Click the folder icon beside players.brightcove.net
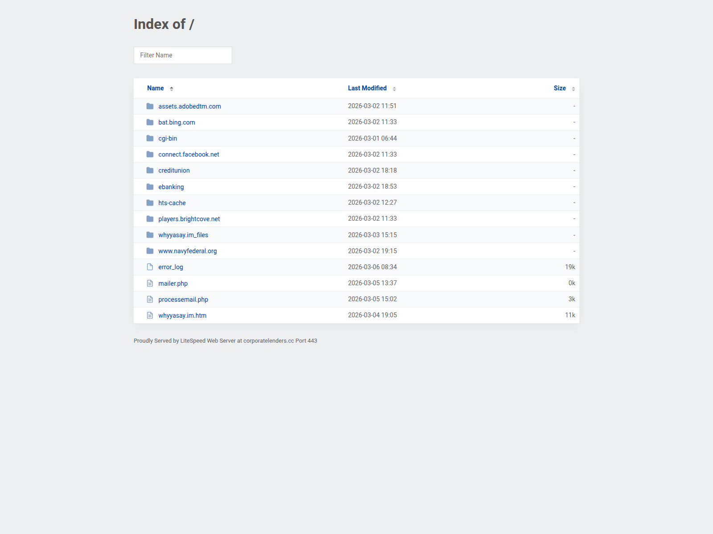This screenshot has height=534, width=713. point(150,218)
